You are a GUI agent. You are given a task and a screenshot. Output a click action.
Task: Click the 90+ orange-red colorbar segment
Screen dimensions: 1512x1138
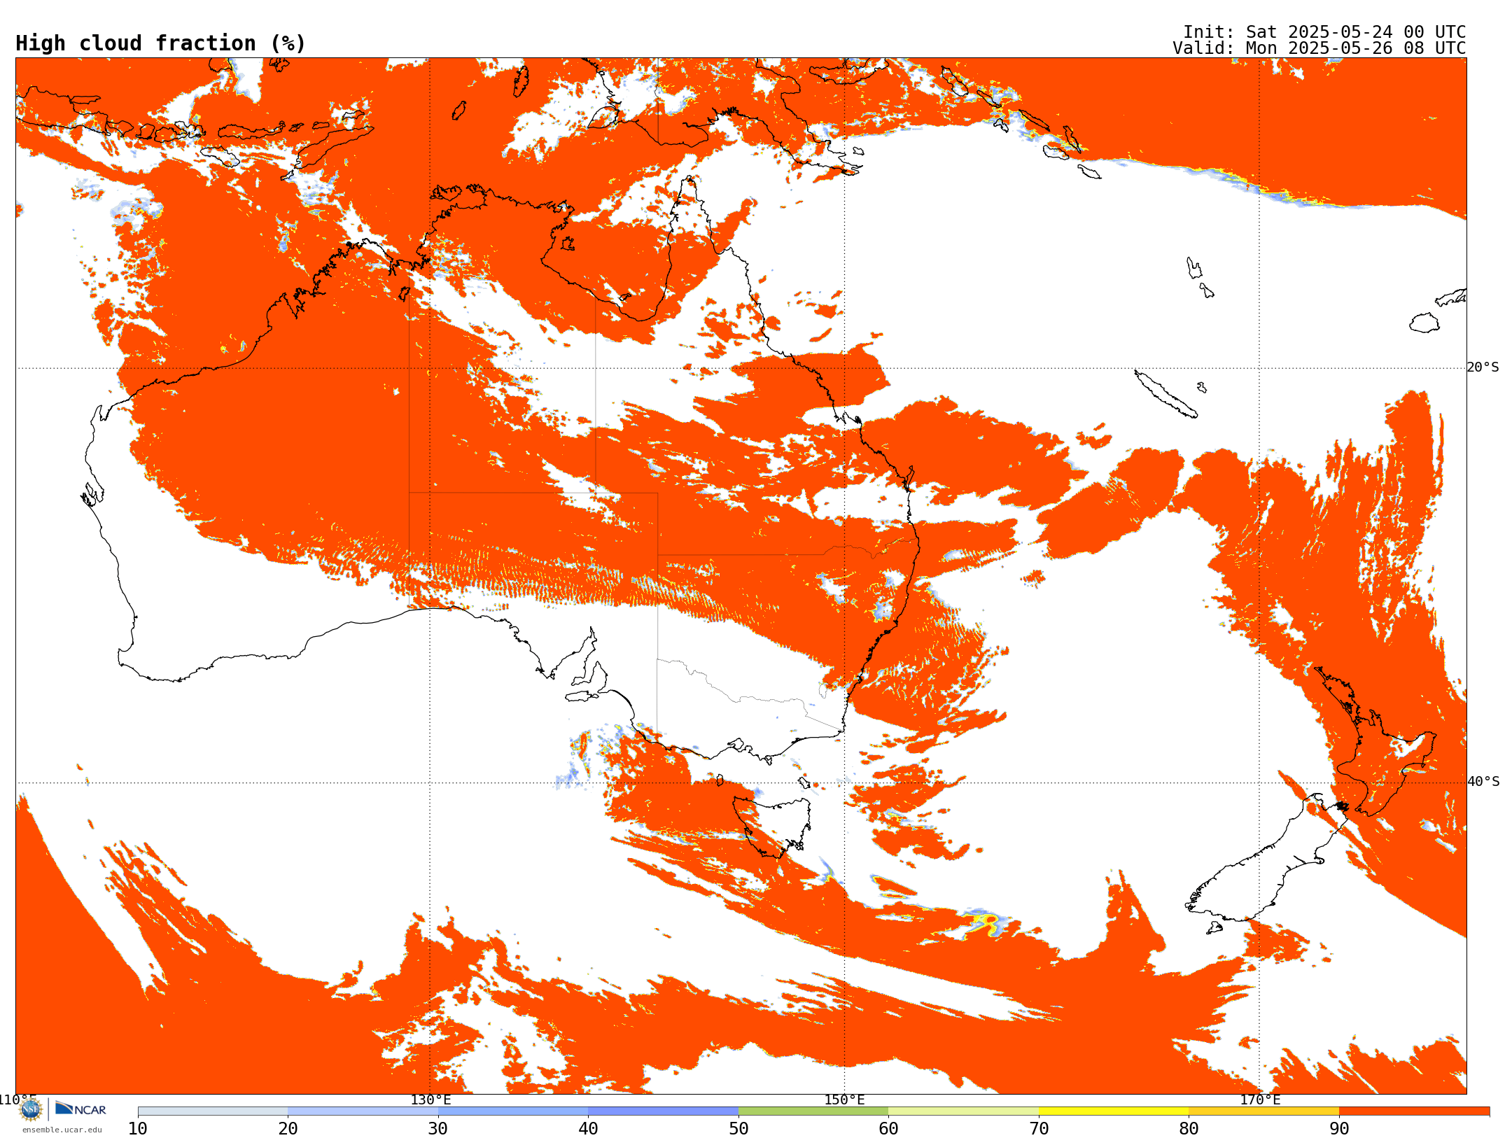pos(1414,1111)
